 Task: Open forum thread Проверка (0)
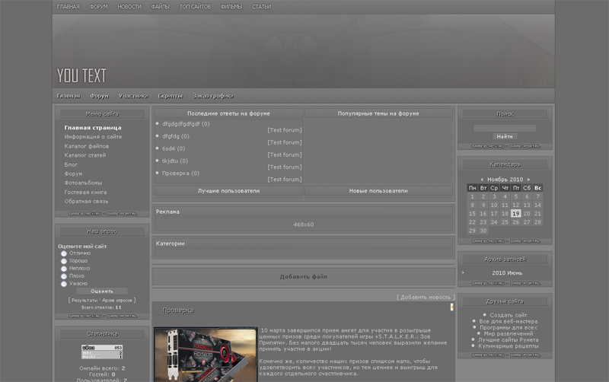point(180,173)
